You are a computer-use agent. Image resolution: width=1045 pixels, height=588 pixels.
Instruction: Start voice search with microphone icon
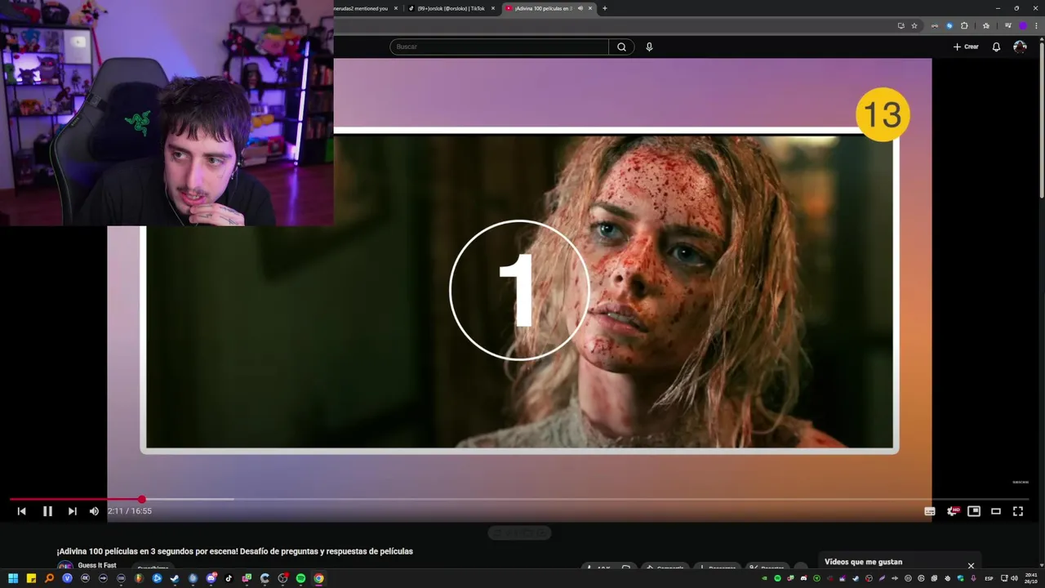[x=649, y=47]
